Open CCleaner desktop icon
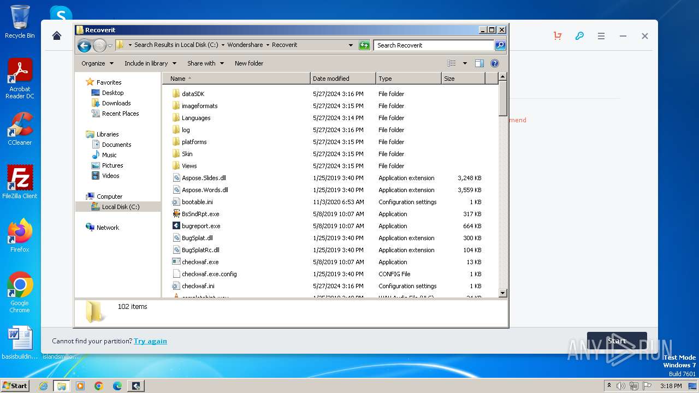The width and height of the screenshot is (699, 393). 20,129
